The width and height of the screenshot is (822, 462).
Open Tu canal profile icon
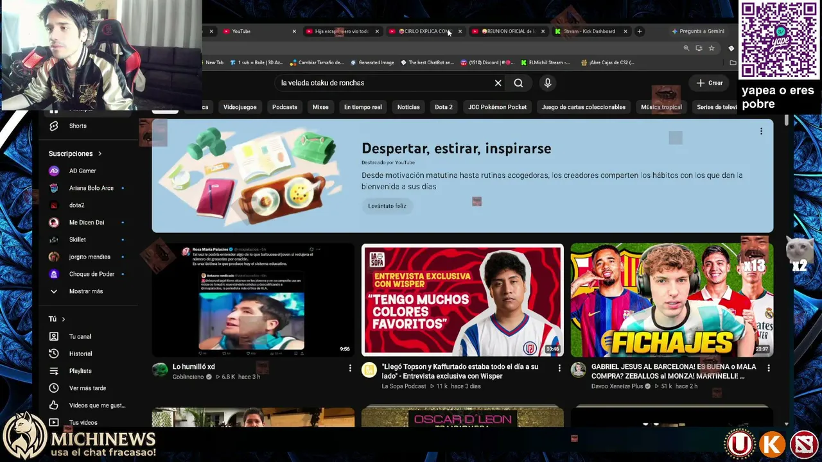pyautogui.click(x=54, y=336)
